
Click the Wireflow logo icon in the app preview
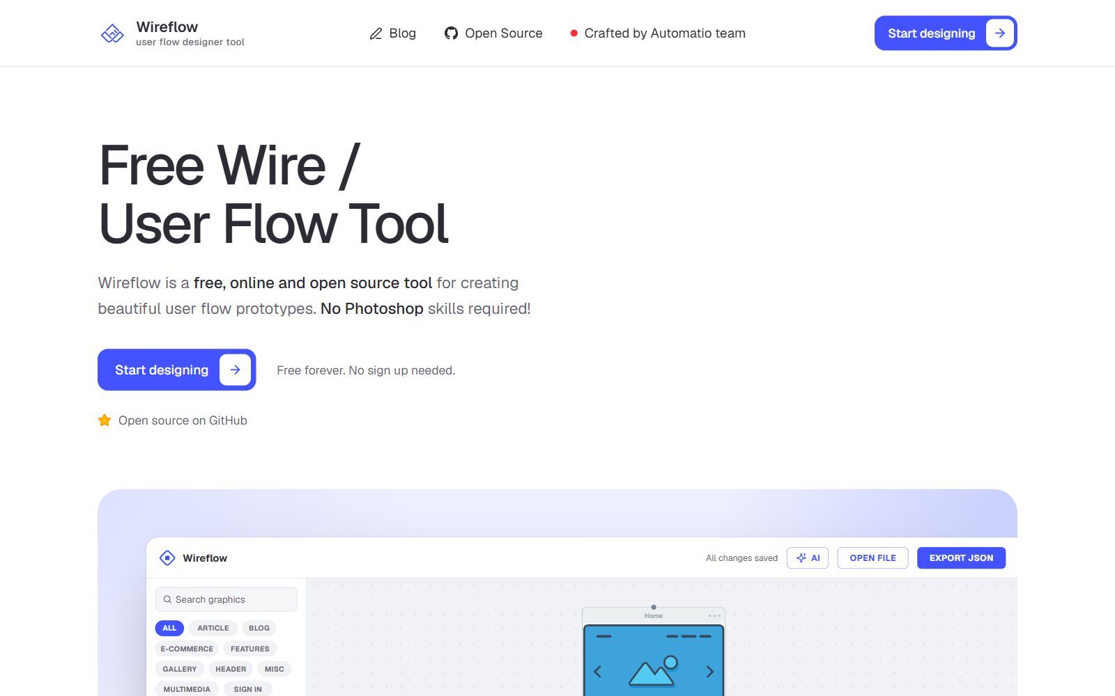(167, 557)
